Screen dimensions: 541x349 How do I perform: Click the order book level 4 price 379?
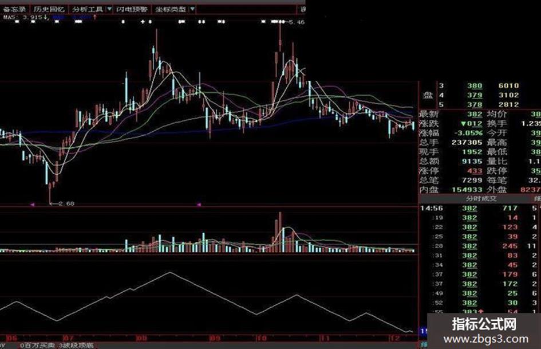475,95
